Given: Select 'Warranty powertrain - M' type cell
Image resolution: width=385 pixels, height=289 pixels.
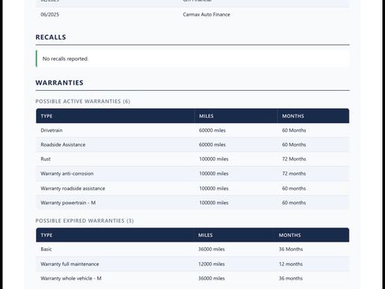Looking at the screenshot, I should point(68,203).
